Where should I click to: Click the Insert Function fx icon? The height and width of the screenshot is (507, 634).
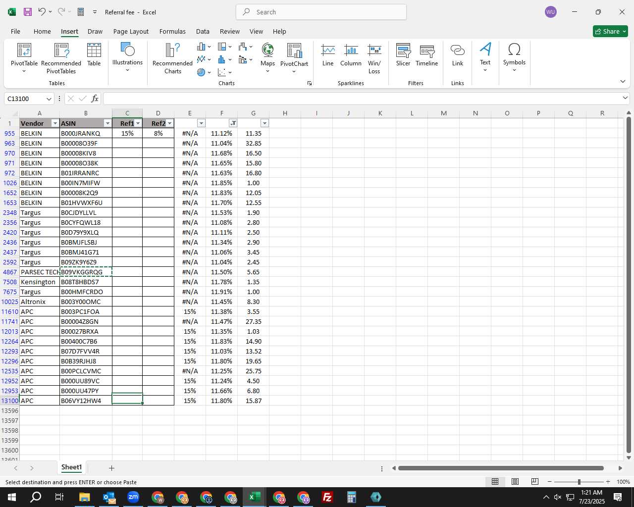(95, 99)
